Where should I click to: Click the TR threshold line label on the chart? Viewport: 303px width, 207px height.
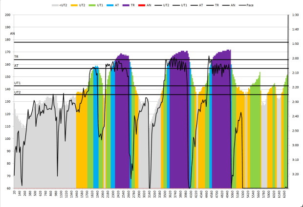point(16,57)
